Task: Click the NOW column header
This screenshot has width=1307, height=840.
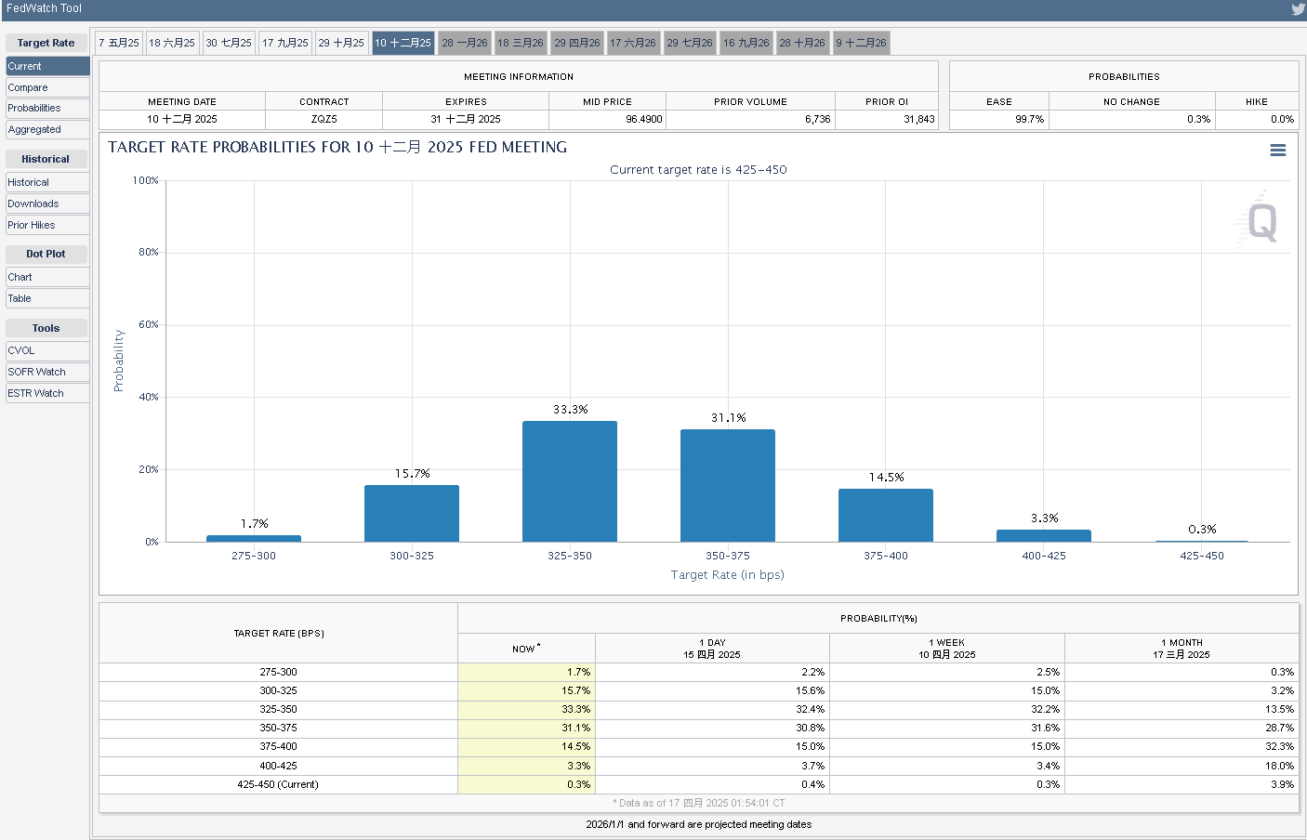Action: tap(526, 649)
